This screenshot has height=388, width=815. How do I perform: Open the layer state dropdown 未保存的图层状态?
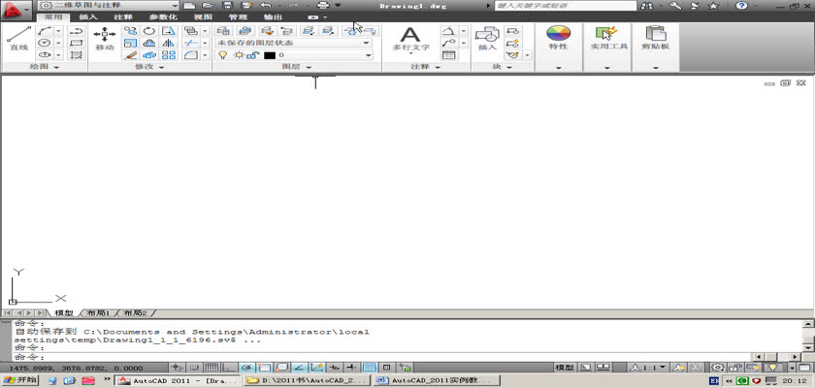[293, 43]
